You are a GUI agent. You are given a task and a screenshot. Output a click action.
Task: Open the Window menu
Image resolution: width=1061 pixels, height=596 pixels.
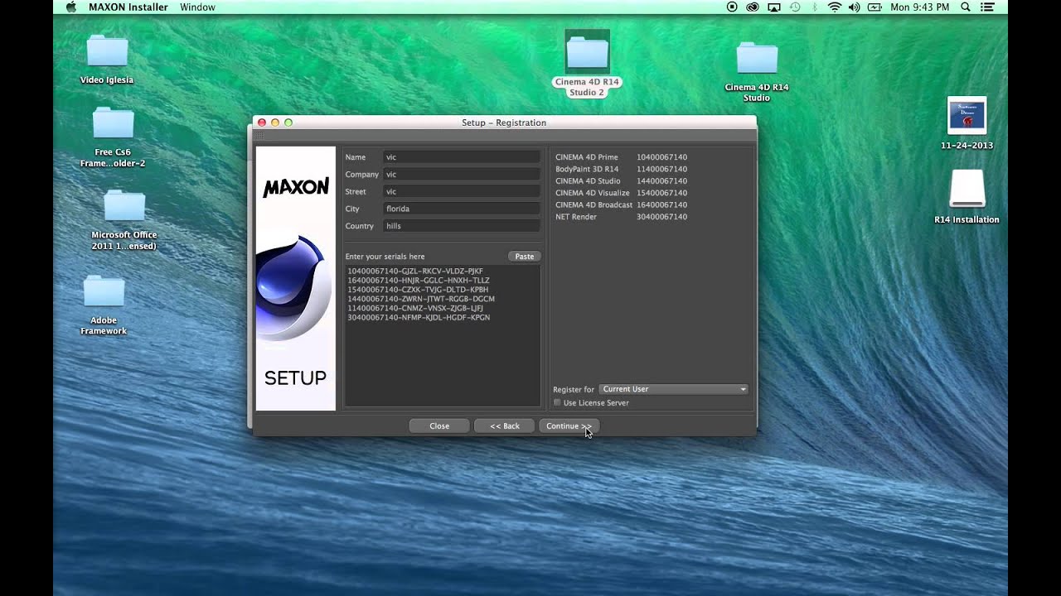click(x=197, y=7)
